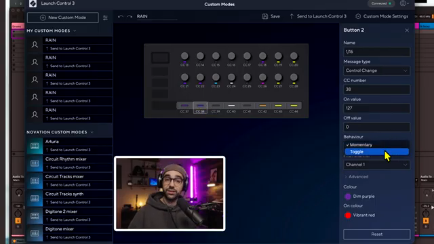Edit the Off value field showing 0
This screenshot has width=434, height=244.
tap(377, 127)
